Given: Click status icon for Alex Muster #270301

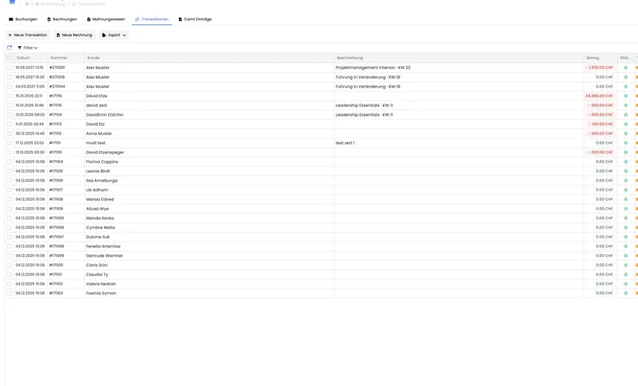Looking at the screenshot, I should pos(625,67).
